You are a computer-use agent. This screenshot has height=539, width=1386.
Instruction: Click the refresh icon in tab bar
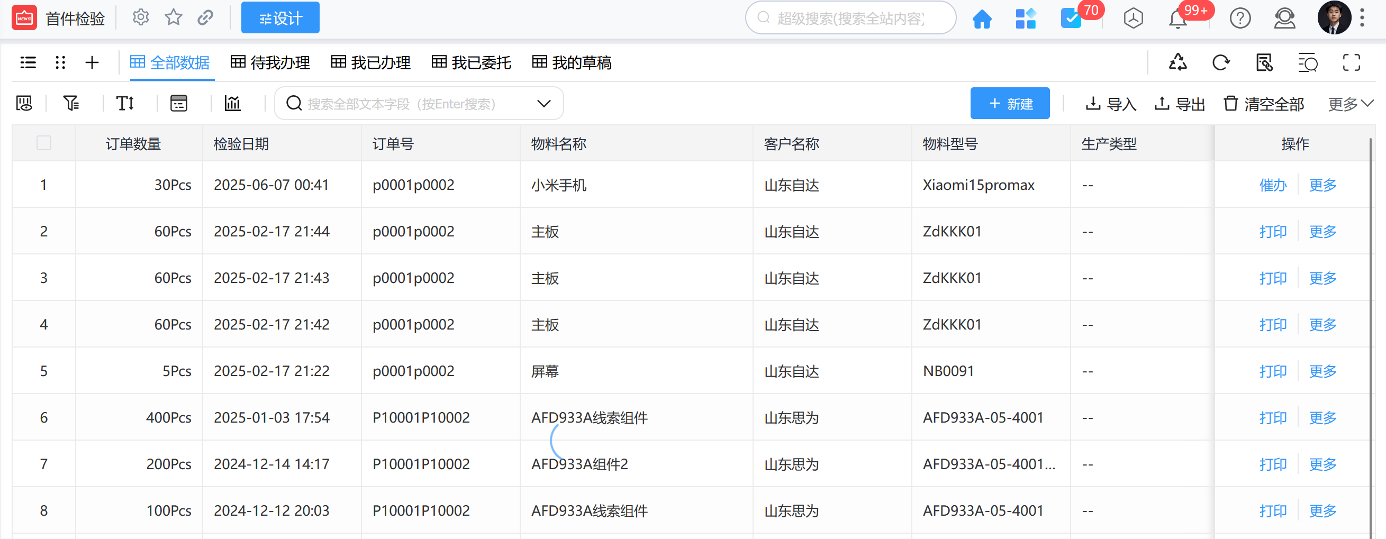1221,63
